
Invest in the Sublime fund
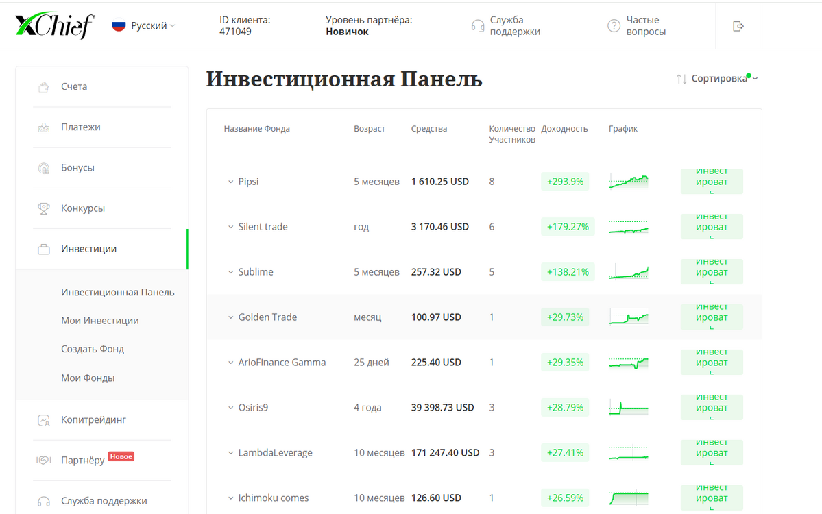712,271
